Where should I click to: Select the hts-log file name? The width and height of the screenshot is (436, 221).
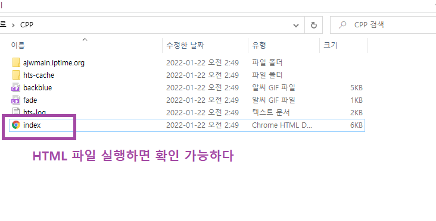point(35,112)
